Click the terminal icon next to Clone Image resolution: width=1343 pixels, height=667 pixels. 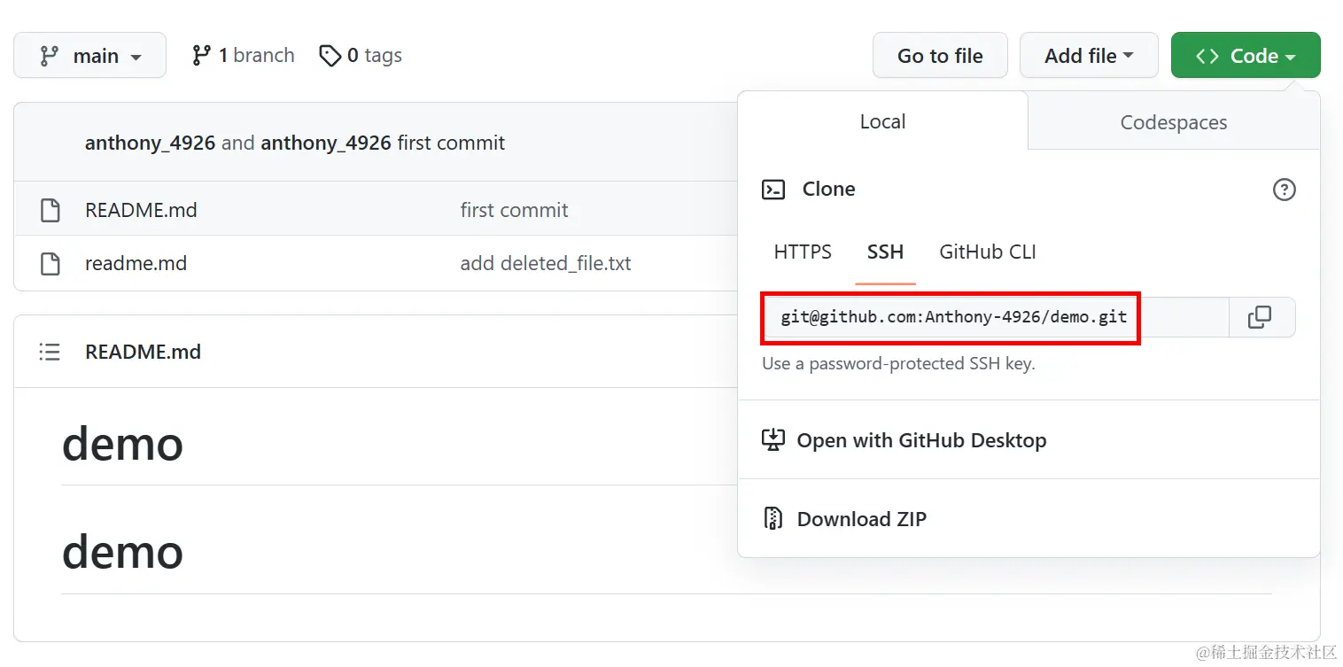pos(773,190)
